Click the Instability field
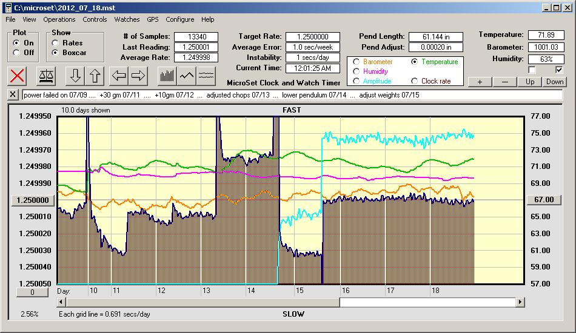 313,58
